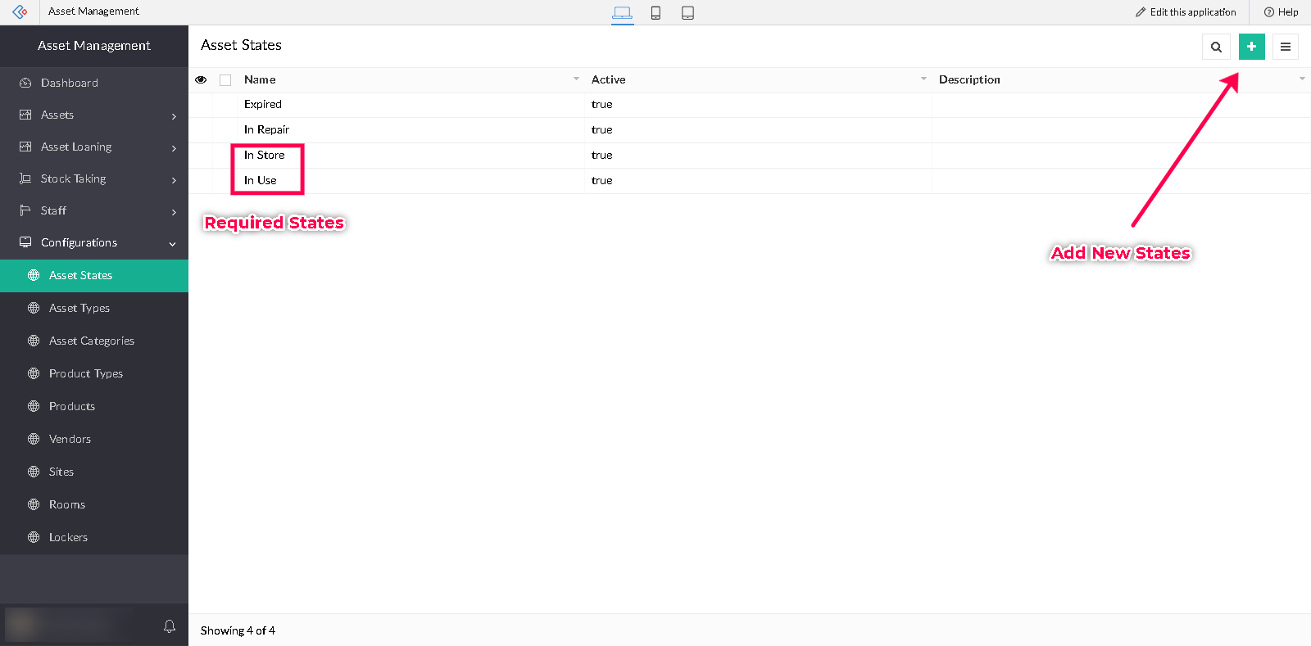Switch to laptop preview mode icon
The width and height of the screenshot is (1311, 646).
[623, 12]
